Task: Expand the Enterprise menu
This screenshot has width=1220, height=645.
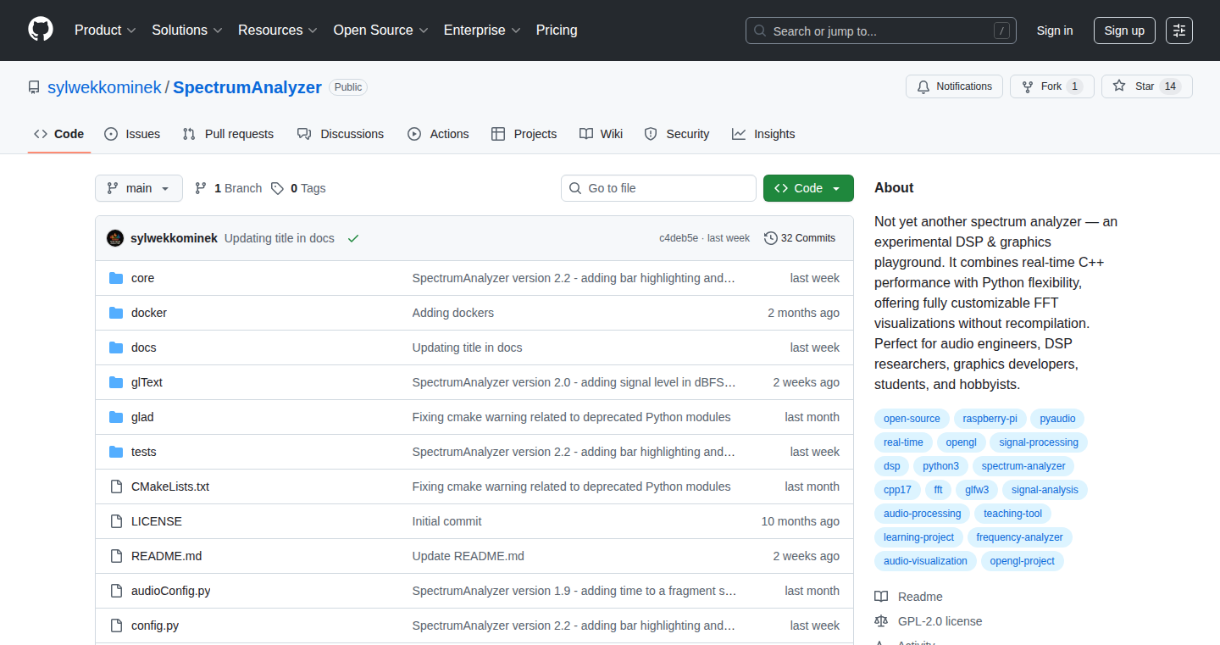Action: [x=482, y=30]
